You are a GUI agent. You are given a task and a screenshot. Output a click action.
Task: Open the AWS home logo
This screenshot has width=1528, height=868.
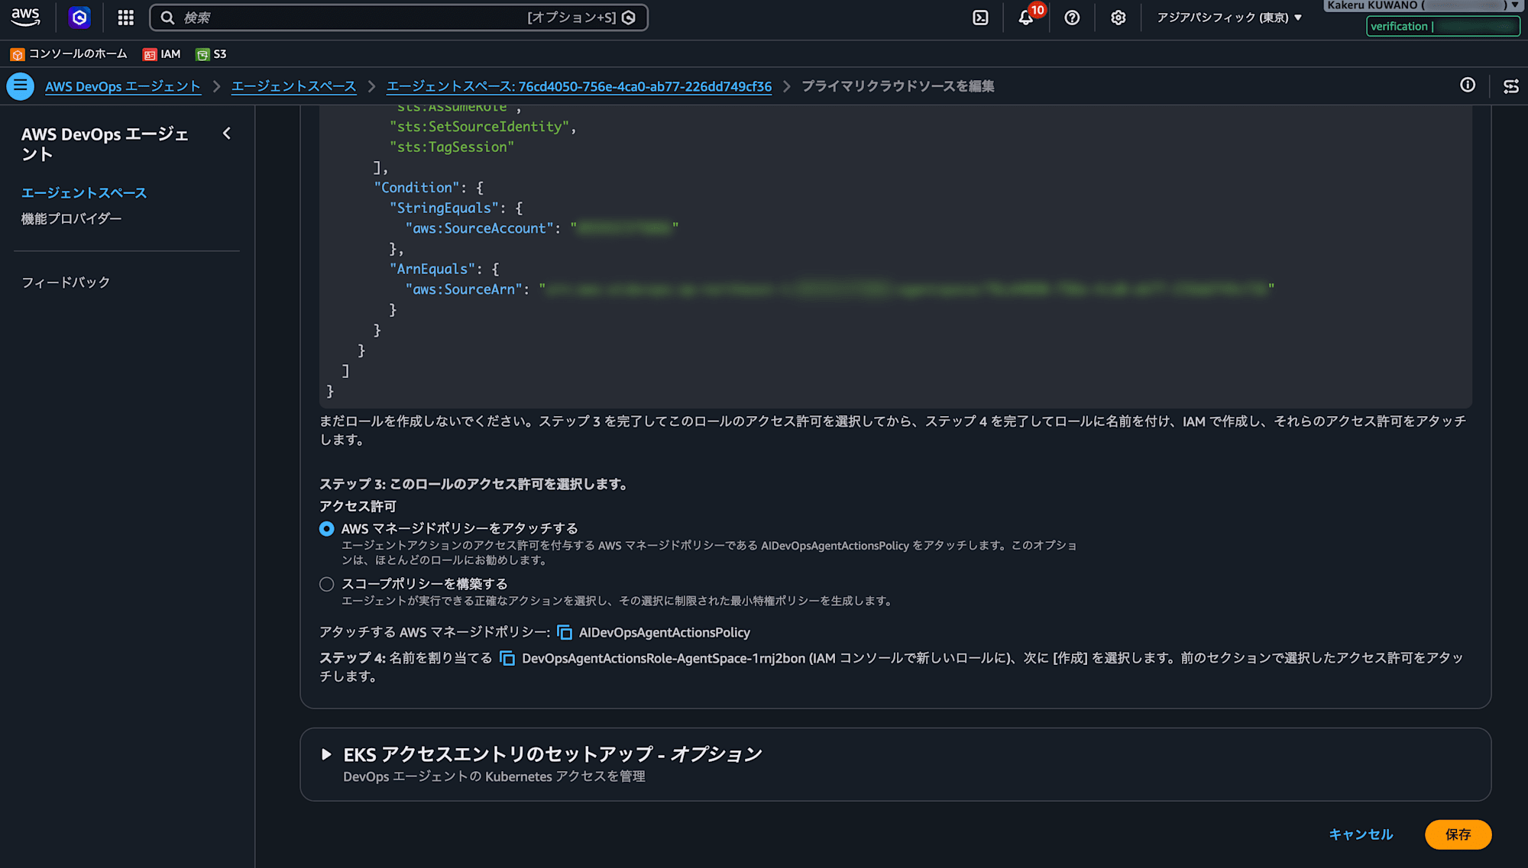coord(26,17)
